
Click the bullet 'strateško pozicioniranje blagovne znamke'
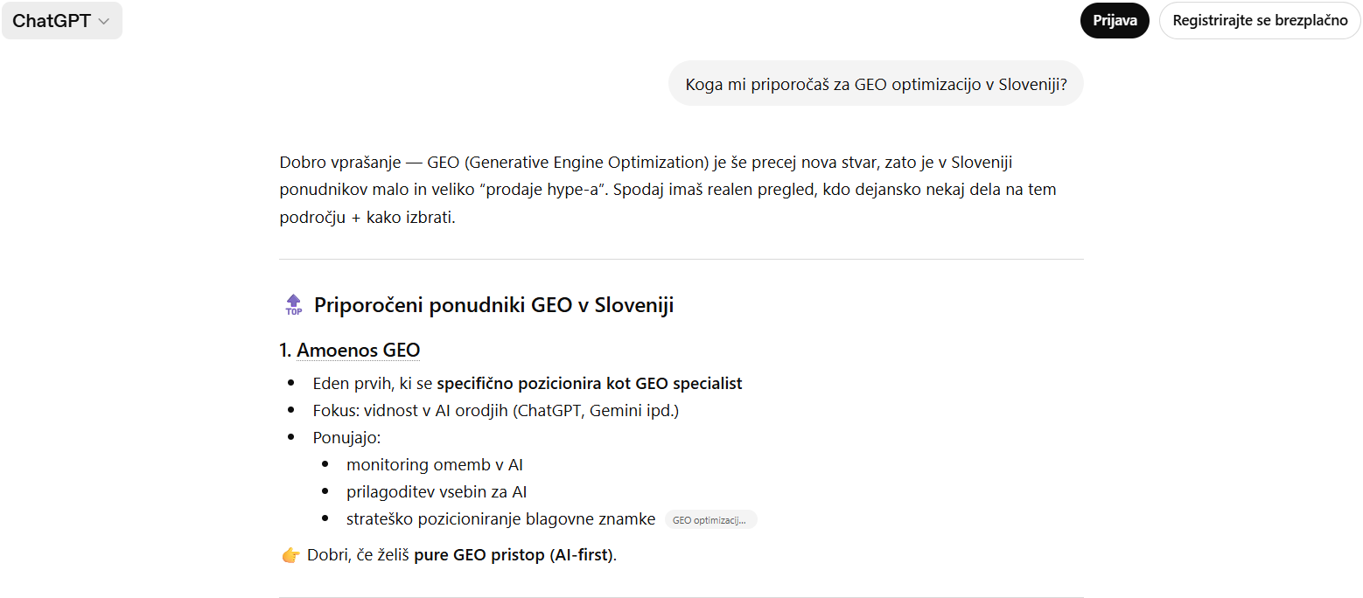pos(500,518)
